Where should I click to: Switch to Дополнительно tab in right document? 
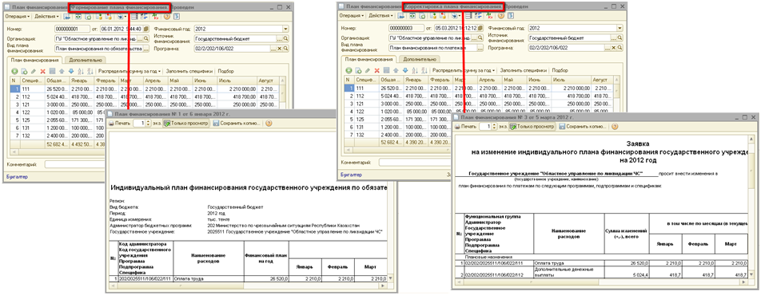click(x=420, y=59)
